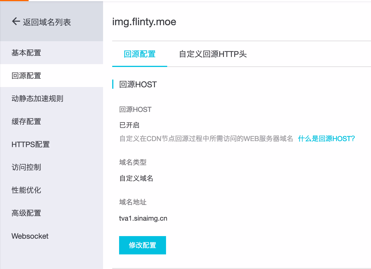This screenshot has width=371, height=269.
Task: Open the 什么是回源HOST? help link
Action: (326, 139)
